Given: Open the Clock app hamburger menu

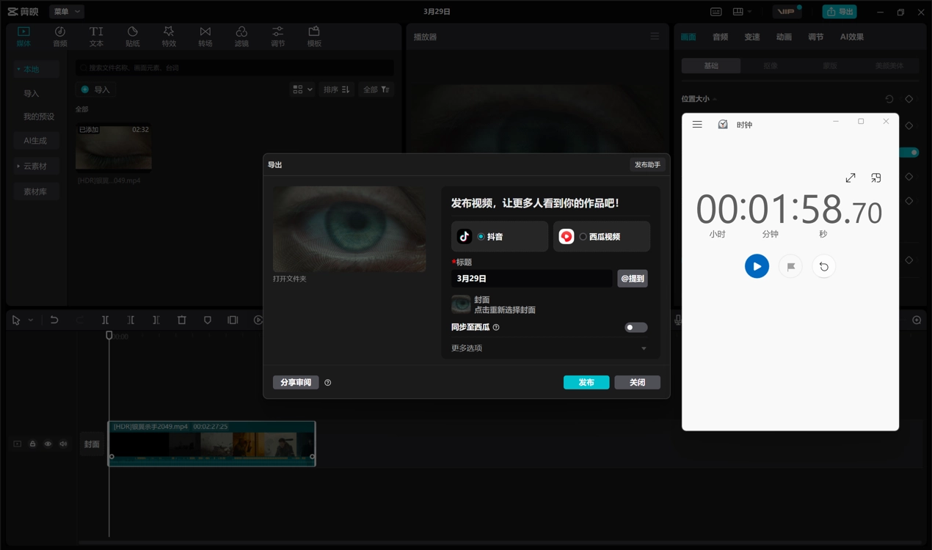Looking at the screenshot, I should (697, 125).
